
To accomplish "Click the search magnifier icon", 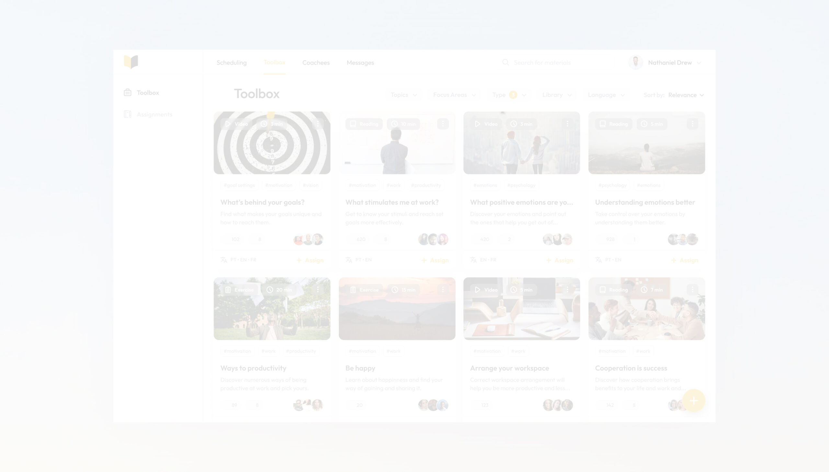I will click(x=505, y=62).
